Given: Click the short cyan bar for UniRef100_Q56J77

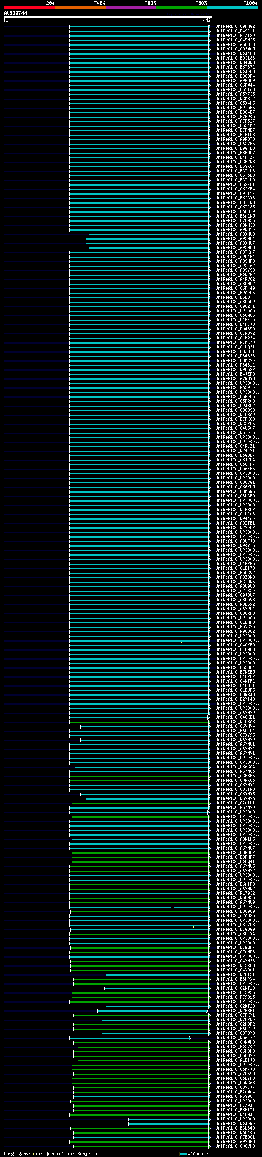Looking at the screenshot, I should (x=130, y=1038).
